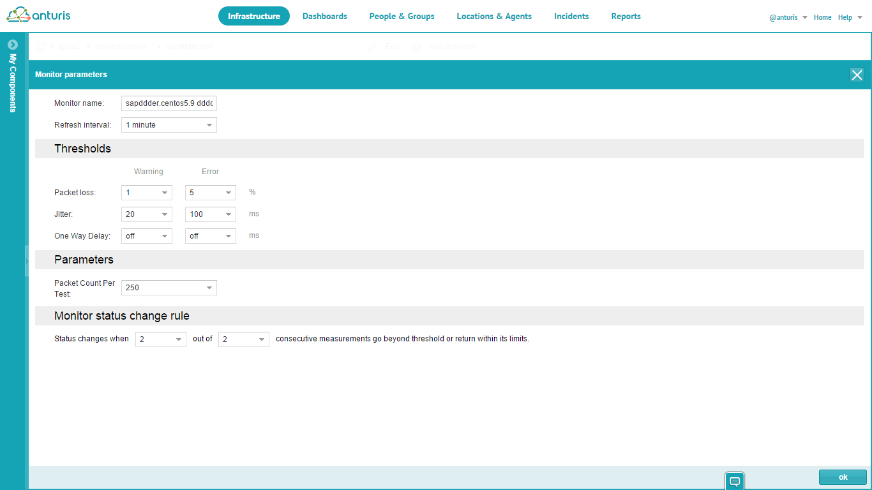Viewport: 872px width, 490px height.
Task: Open the chat support icon
Action: point(734,481)
